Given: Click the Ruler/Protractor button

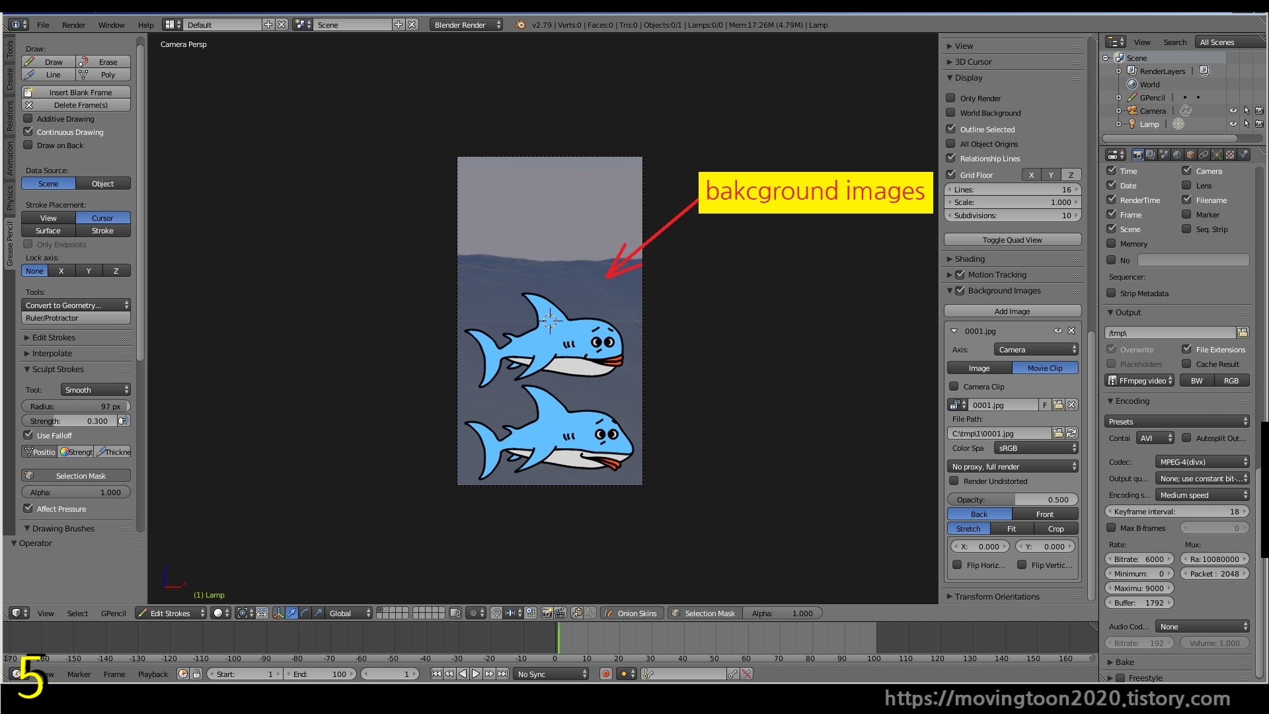Looking at the screenshot, I should 76,318.
